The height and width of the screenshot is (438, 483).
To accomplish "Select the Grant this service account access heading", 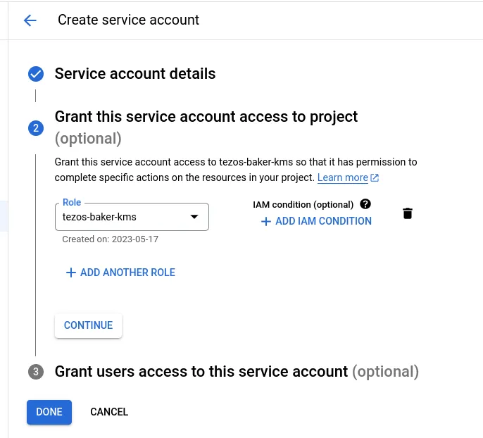I will point(206,117).
